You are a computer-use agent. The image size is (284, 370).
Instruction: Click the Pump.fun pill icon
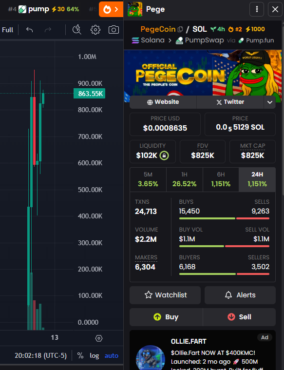[241, 40]
